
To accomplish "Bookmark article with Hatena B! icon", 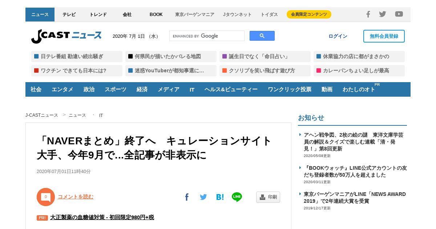I will (220, 197).
